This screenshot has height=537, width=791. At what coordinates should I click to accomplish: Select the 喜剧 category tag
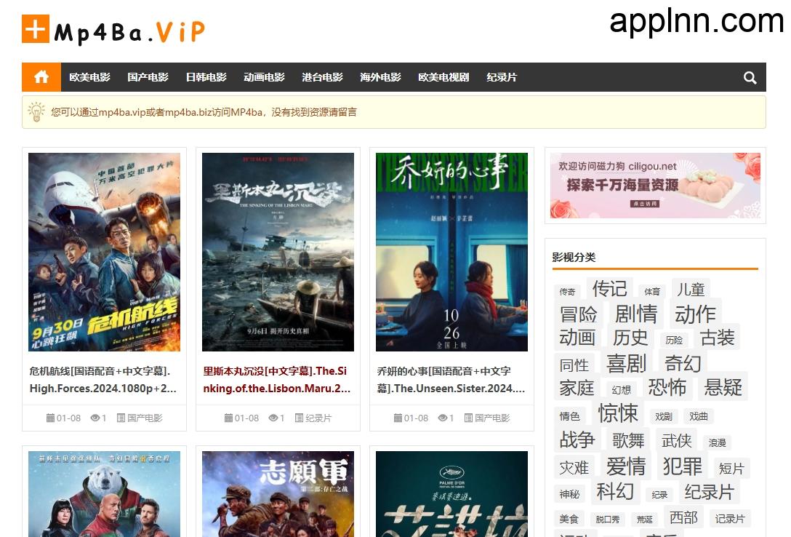(x=626, y=363)
